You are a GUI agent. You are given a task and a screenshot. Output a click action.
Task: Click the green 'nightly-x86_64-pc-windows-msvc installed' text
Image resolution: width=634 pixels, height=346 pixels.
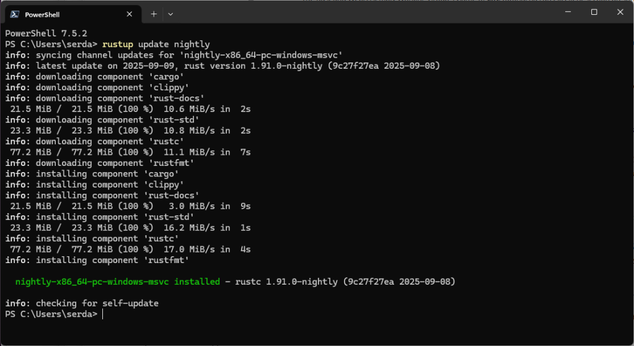[x=118, y=282]
